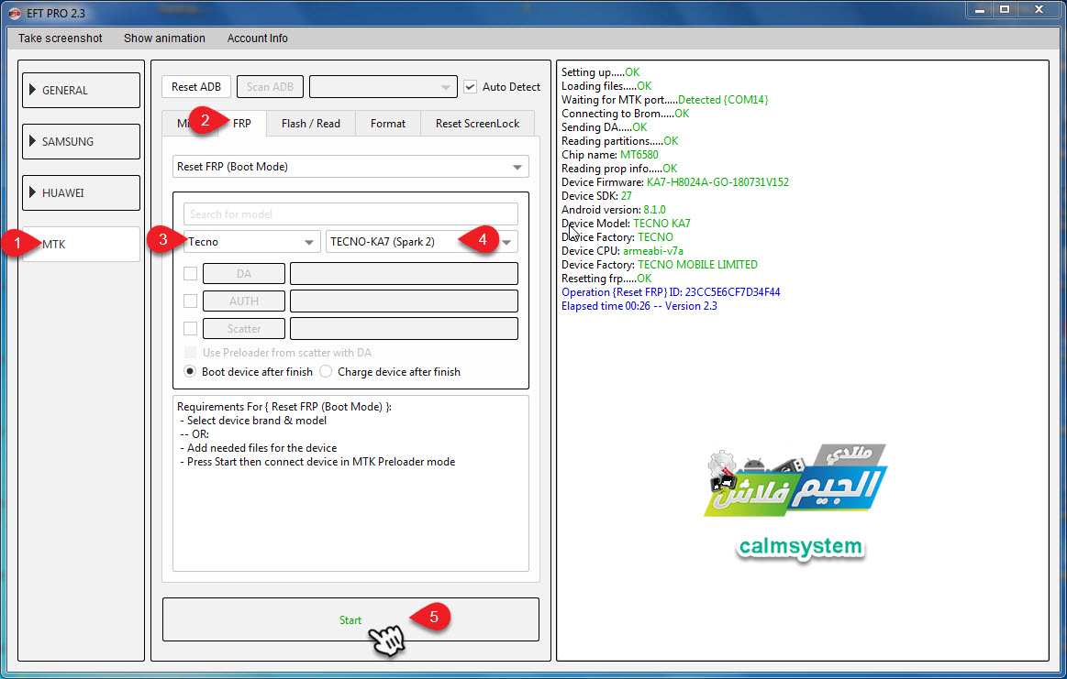Click the EFT PRO app icon in title bar

point(15,13)
